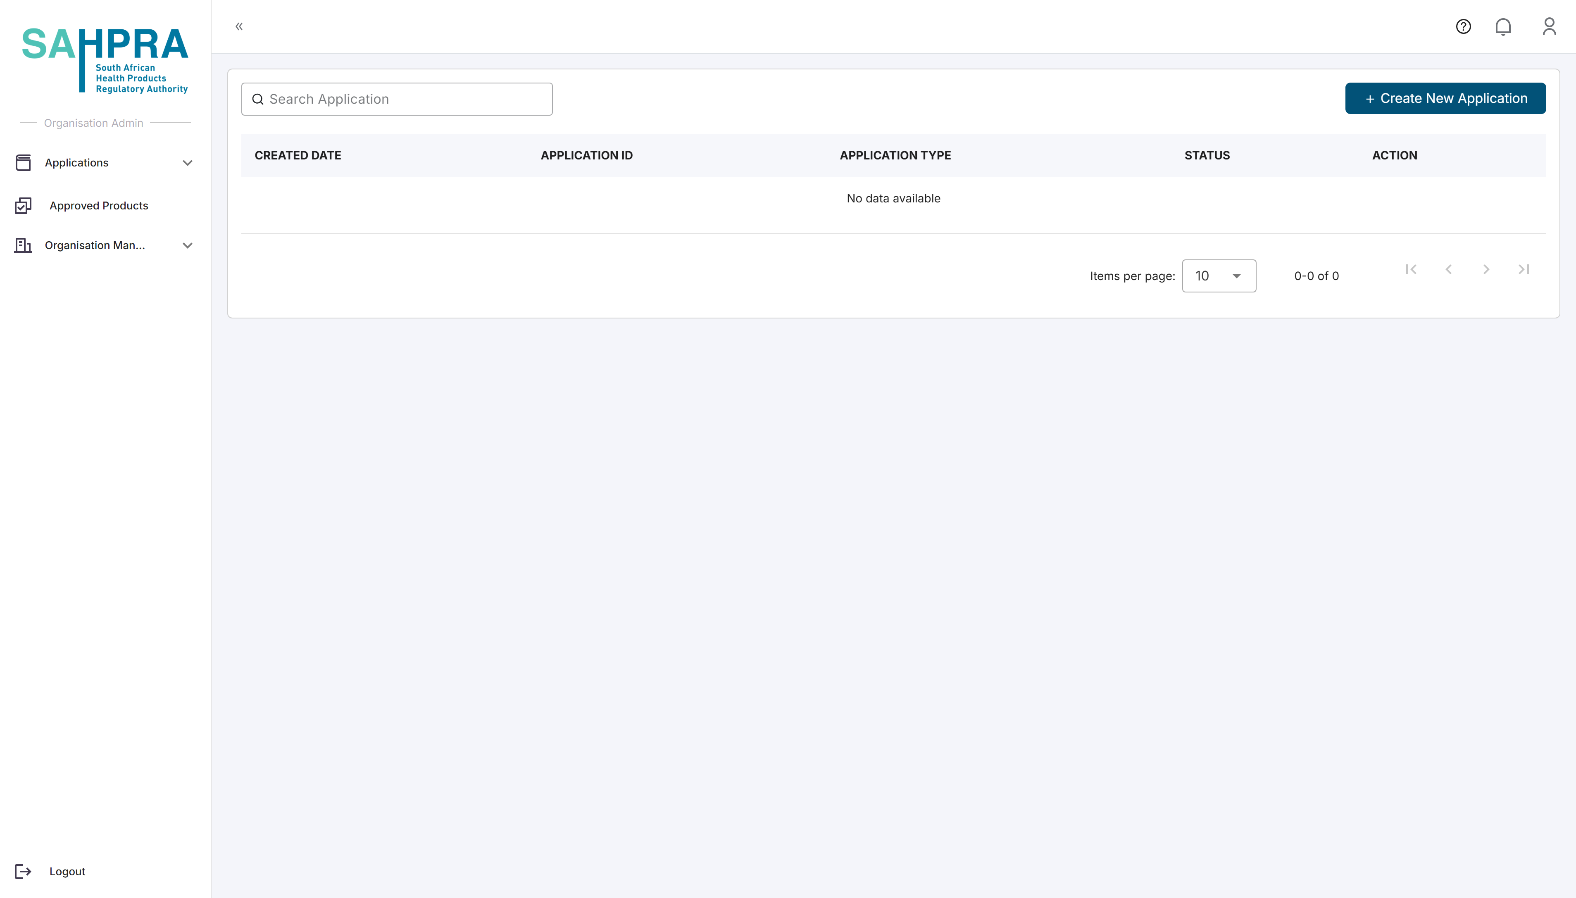Viewport: 1576px width, 898px height.
Task: Open the Items per page dropdown
Action: [x=1219, y=276]
